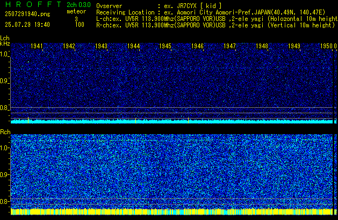Click the 1941 time marker
Screen dimensions: 338x220
point(37,46)
